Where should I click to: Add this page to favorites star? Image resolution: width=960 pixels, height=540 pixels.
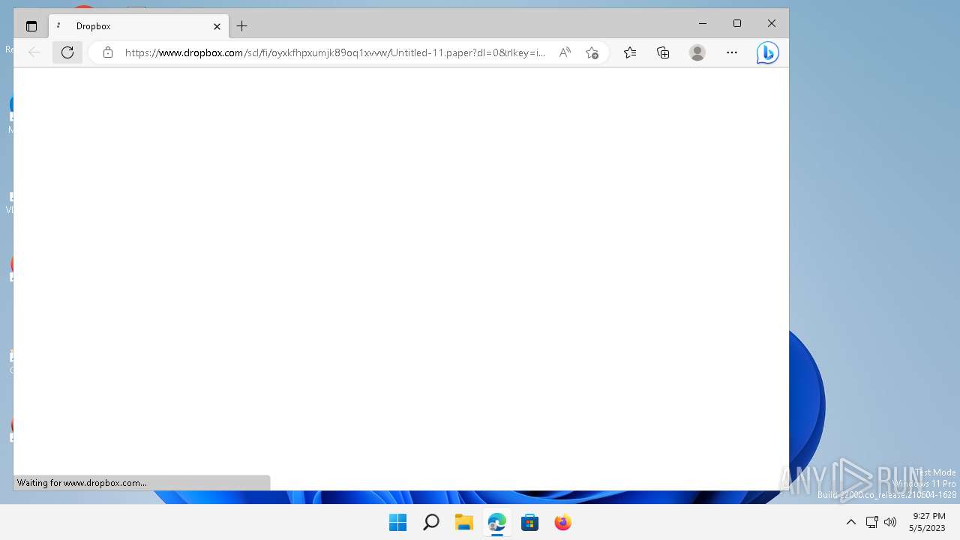592,52
